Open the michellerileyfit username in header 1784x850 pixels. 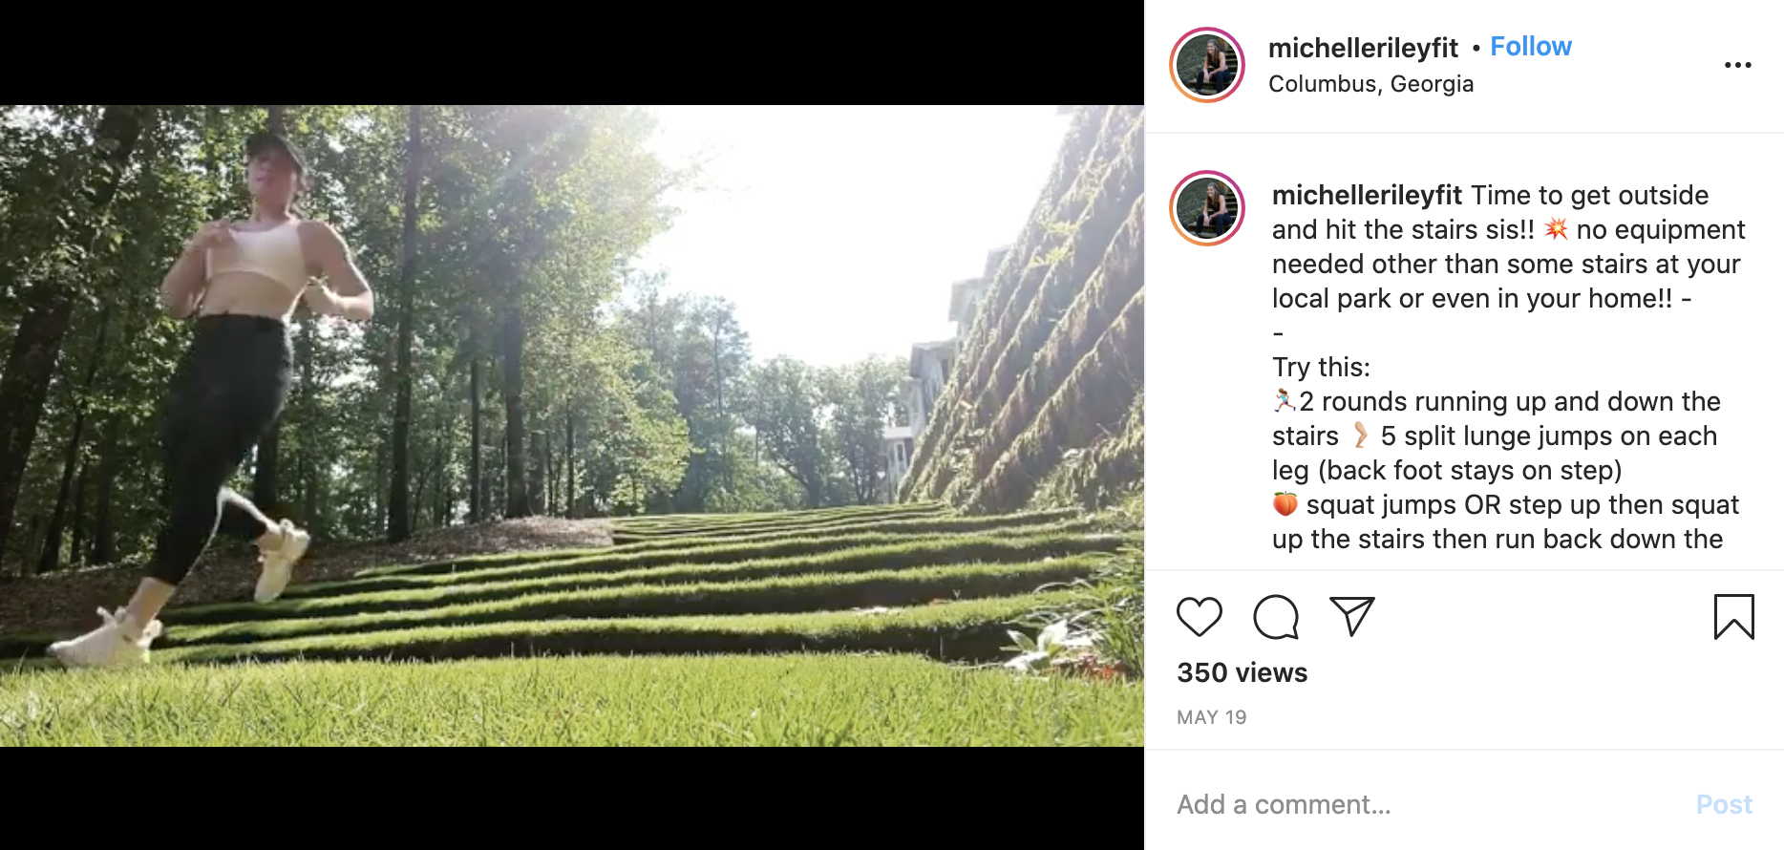point(1363,47)
